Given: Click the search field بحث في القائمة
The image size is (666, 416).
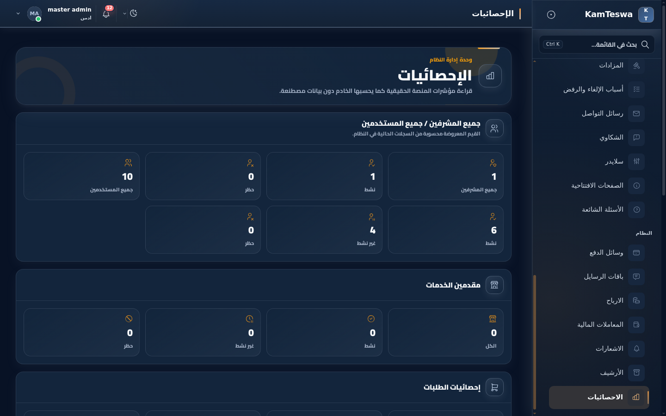Looking at the screenshot, I should 597,44.
